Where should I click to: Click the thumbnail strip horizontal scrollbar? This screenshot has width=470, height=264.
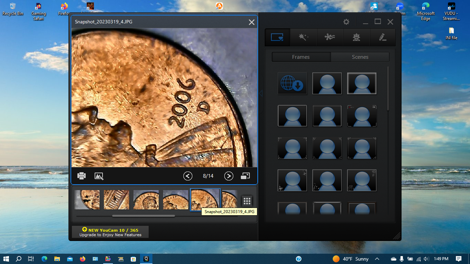pyautogui.click(x=143, y=216)
